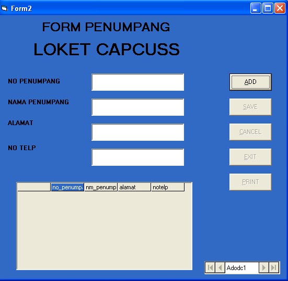Image resolution: width=288 pixels, height=281 pixels.
Task: Click the greyed-out PRINT button
Action: pyautogui.click(x=250, y=182)
